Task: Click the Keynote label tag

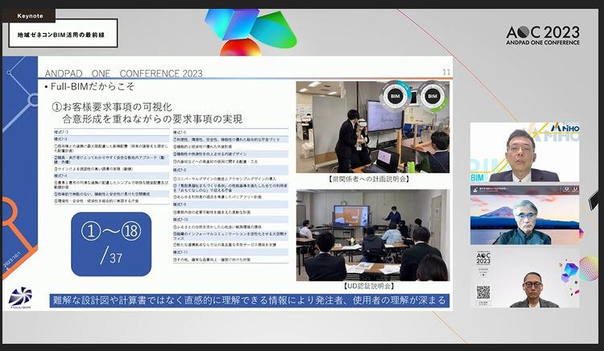Action: click(x=29, y=16)
